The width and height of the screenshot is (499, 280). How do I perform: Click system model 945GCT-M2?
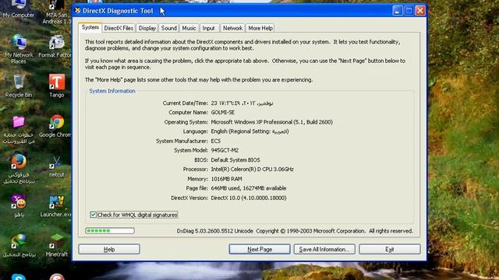point(225,150)
